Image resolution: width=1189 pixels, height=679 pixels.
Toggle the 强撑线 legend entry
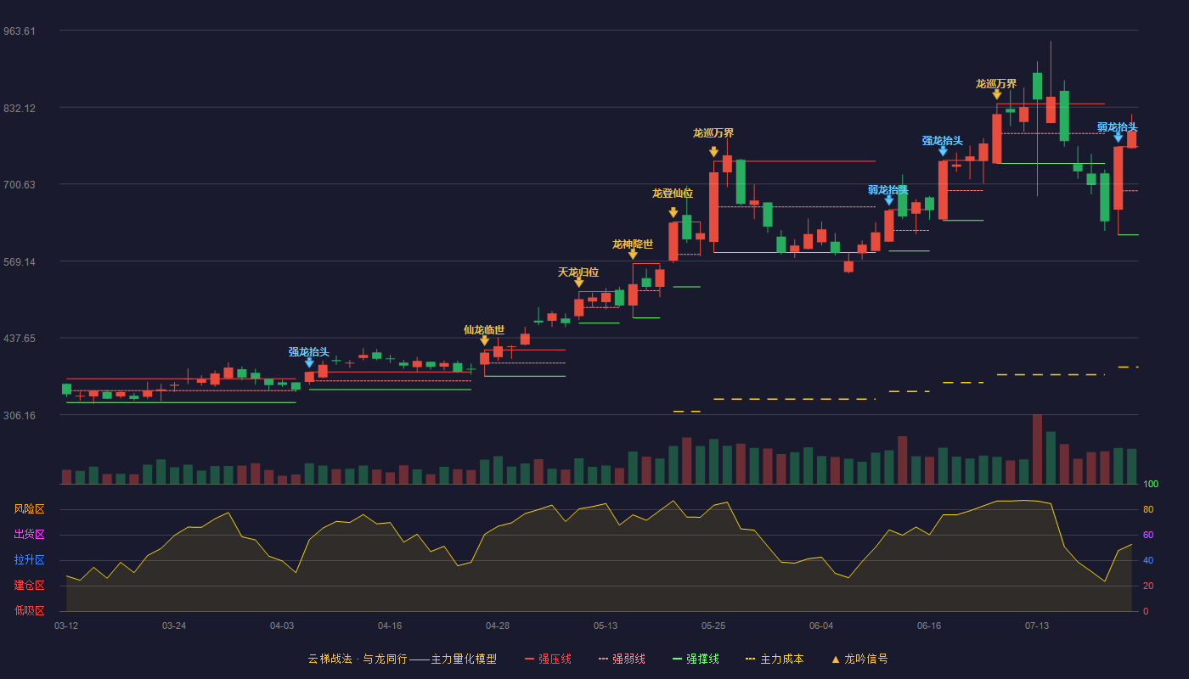696,659
